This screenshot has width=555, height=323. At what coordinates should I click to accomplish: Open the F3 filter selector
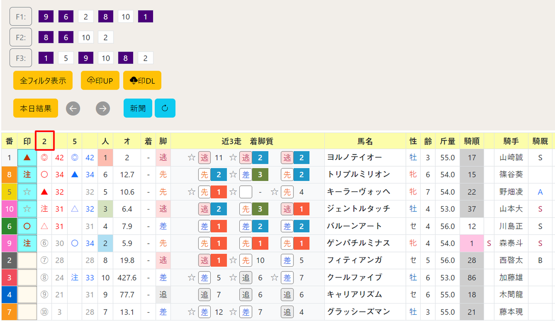(x=21, y=58)
